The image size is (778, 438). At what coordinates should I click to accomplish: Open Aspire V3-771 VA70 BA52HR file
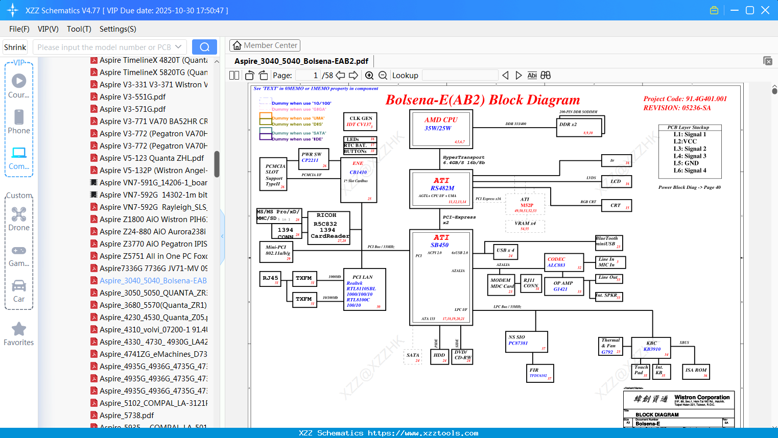coord(149,121)
